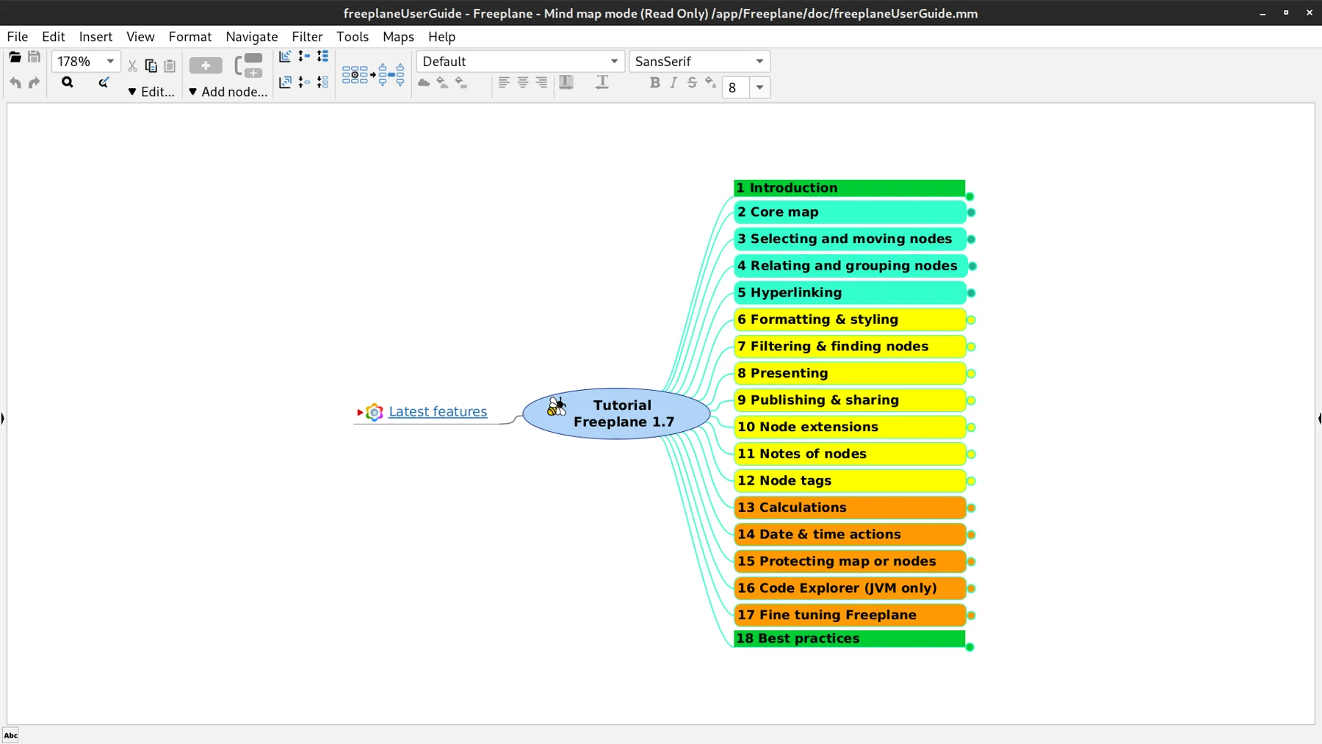
Task: Click the Abc icon in status bar
Action: pyautogui.click(x=10, y=735)
